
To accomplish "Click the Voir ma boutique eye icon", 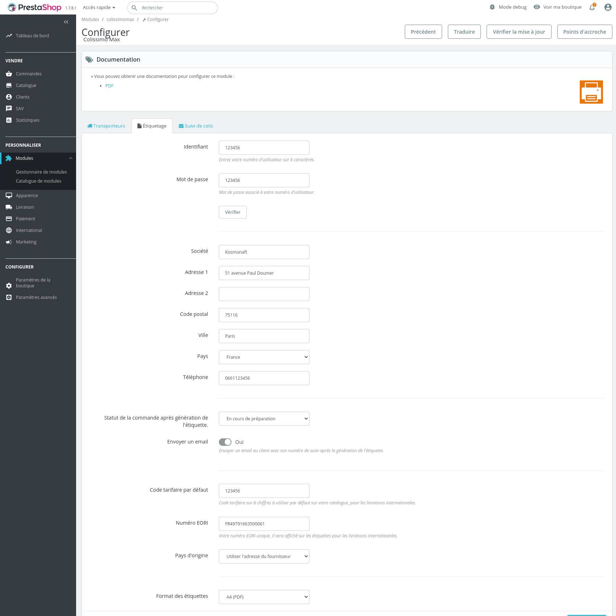I will 537,7.
